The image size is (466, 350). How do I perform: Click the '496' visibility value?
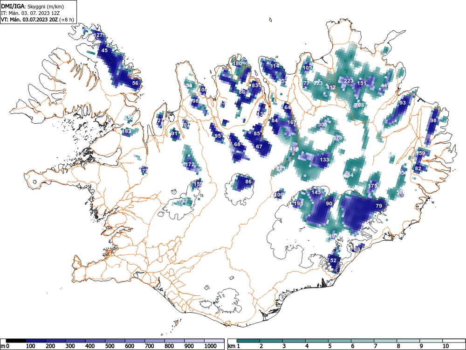click(294, 149)
